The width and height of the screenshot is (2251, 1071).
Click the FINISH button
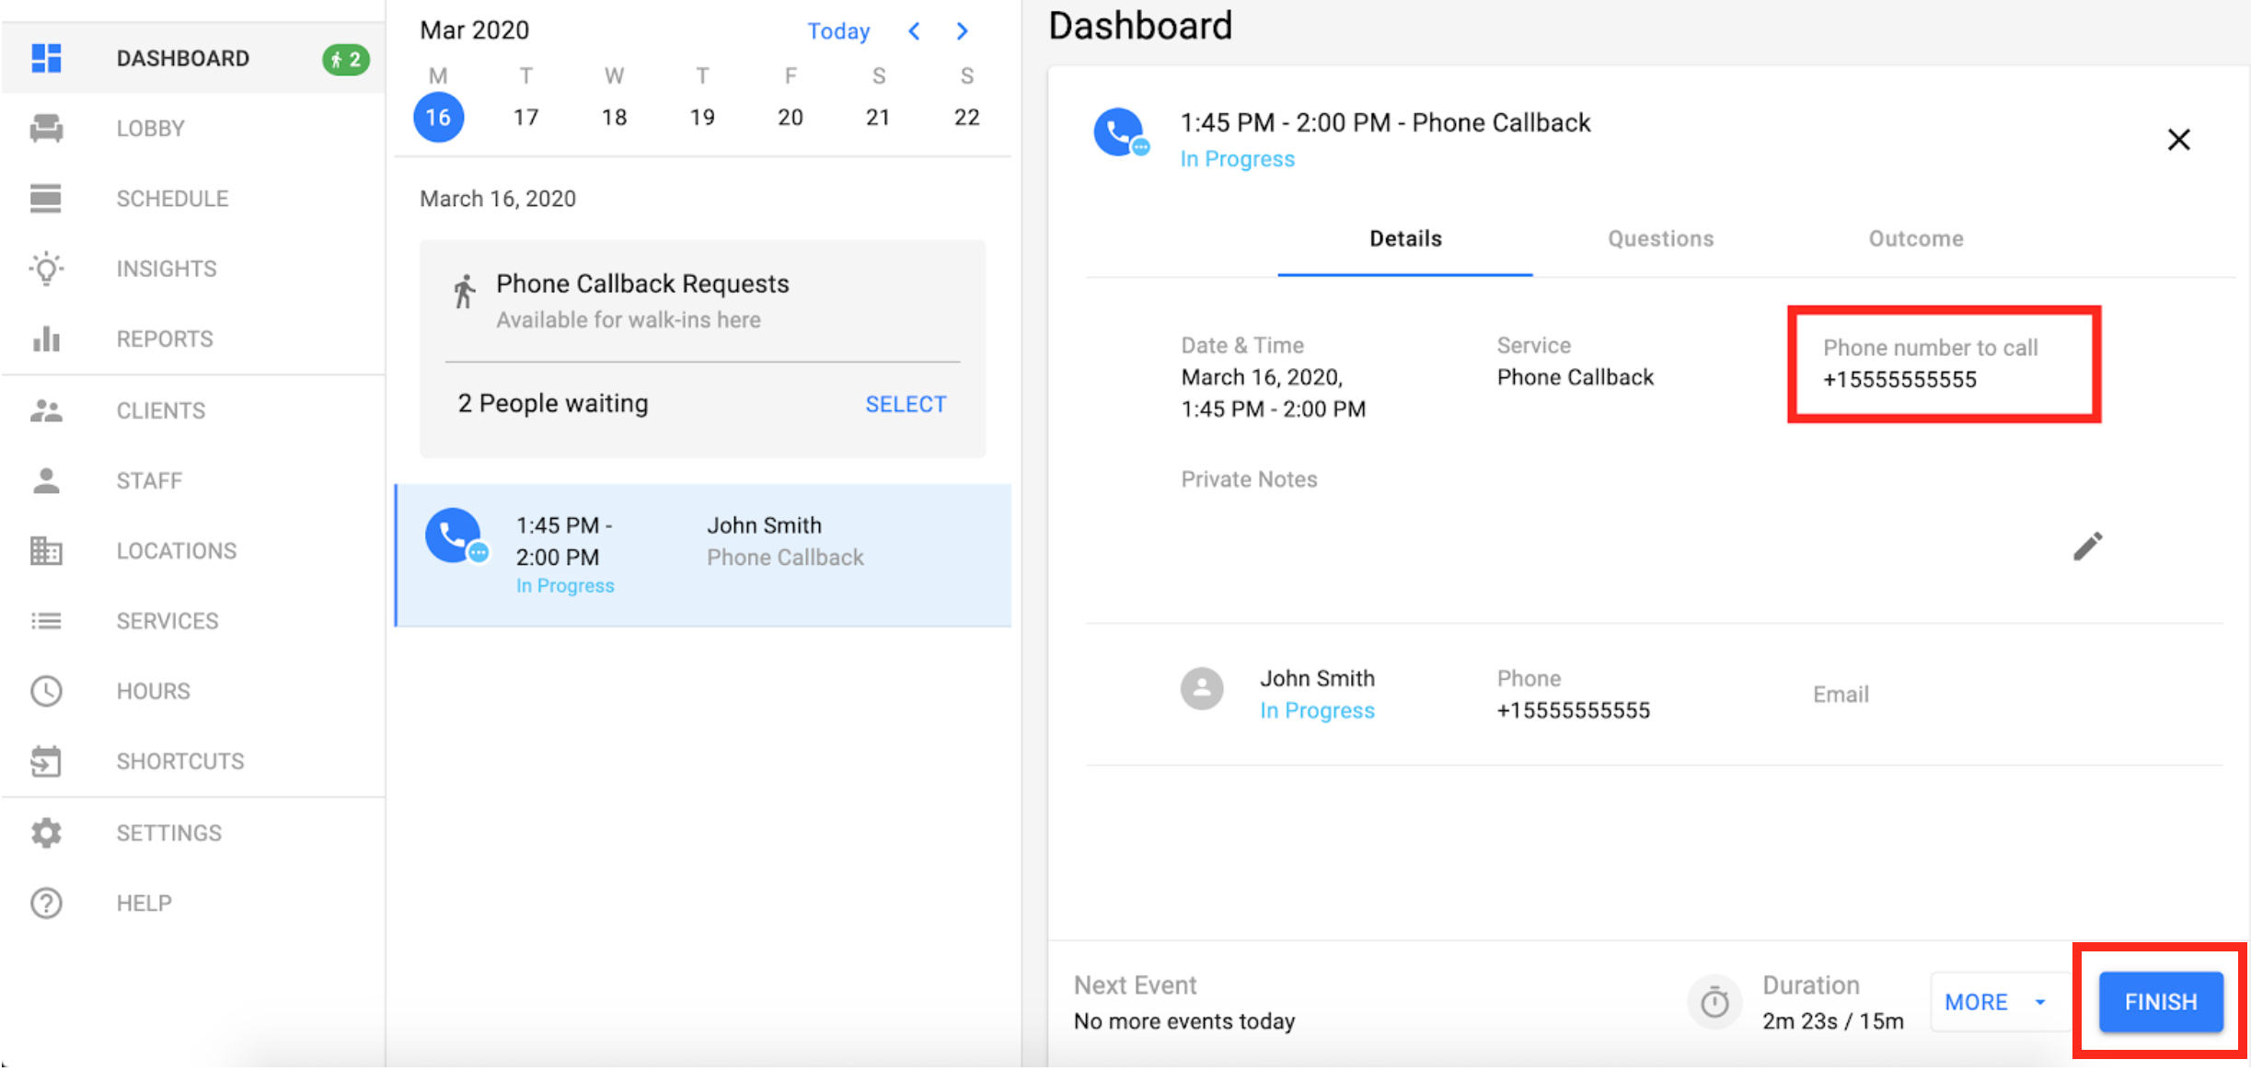click(x=2161, y=1001)
